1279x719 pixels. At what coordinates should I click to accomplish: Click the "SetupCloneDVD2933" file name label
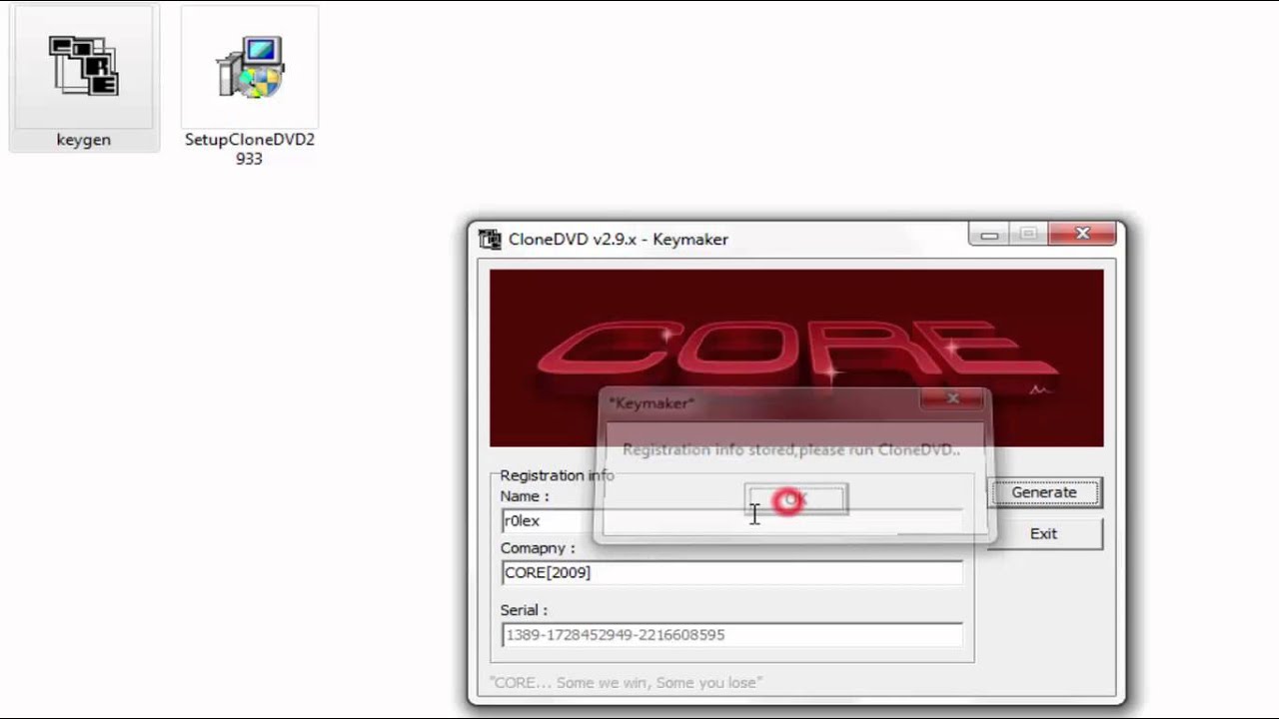(250, 149)
